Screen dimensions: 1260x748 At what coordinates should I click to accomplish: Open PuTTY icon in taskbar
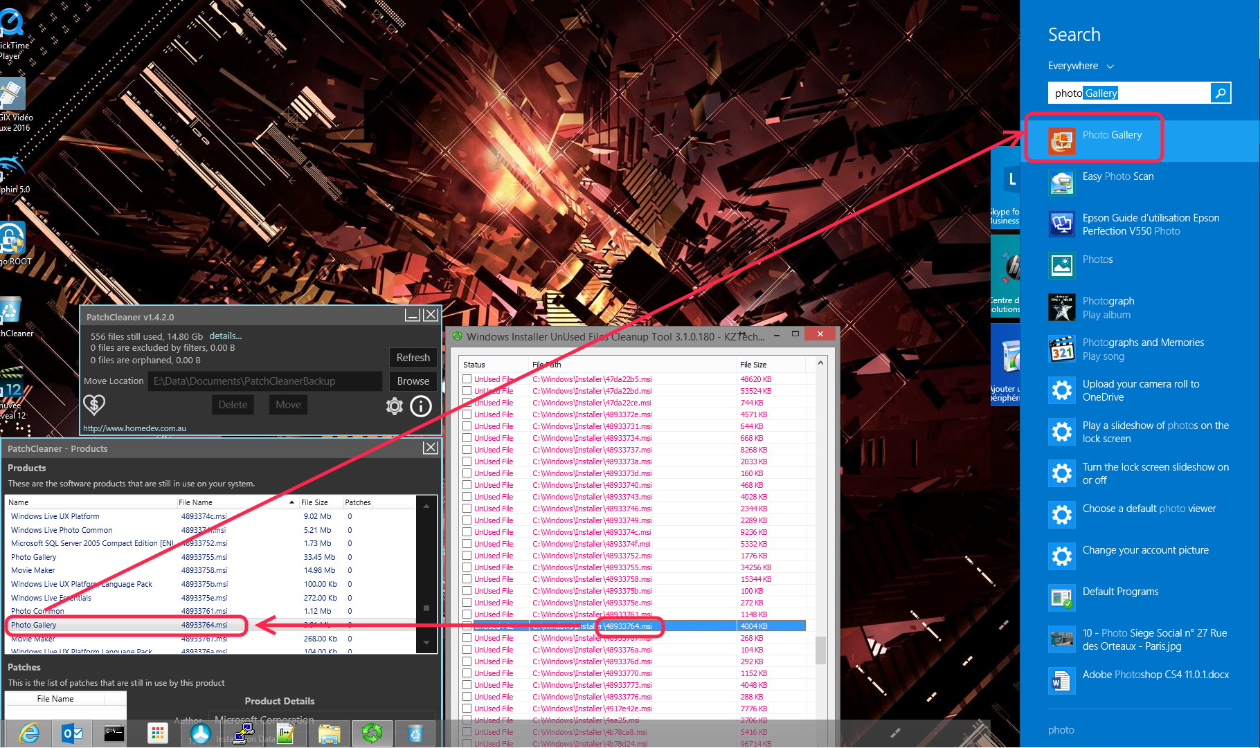242,733
